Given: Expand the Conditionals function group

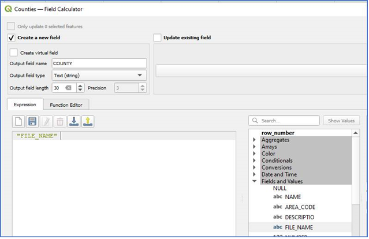Looking at the screenshot, I should 255,160.
